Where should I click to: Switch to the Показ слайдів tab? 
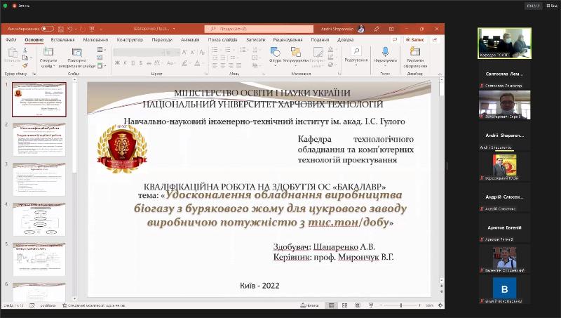222,40
